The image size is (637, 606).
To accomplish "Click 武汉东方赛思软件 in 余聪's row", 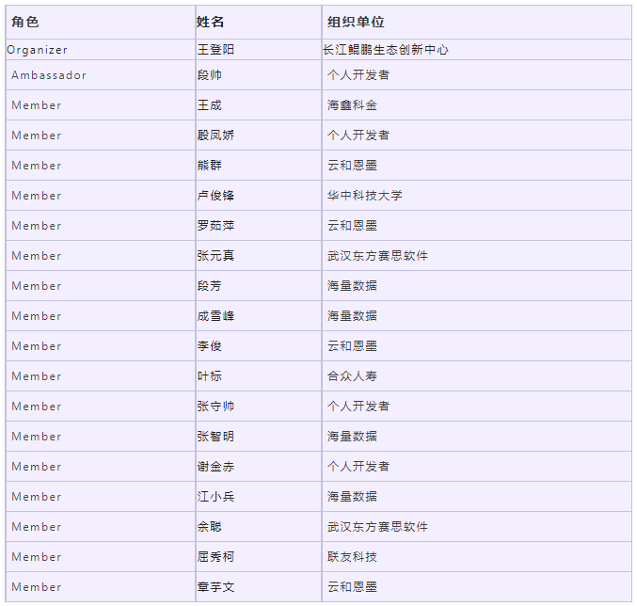I will 377,526.
